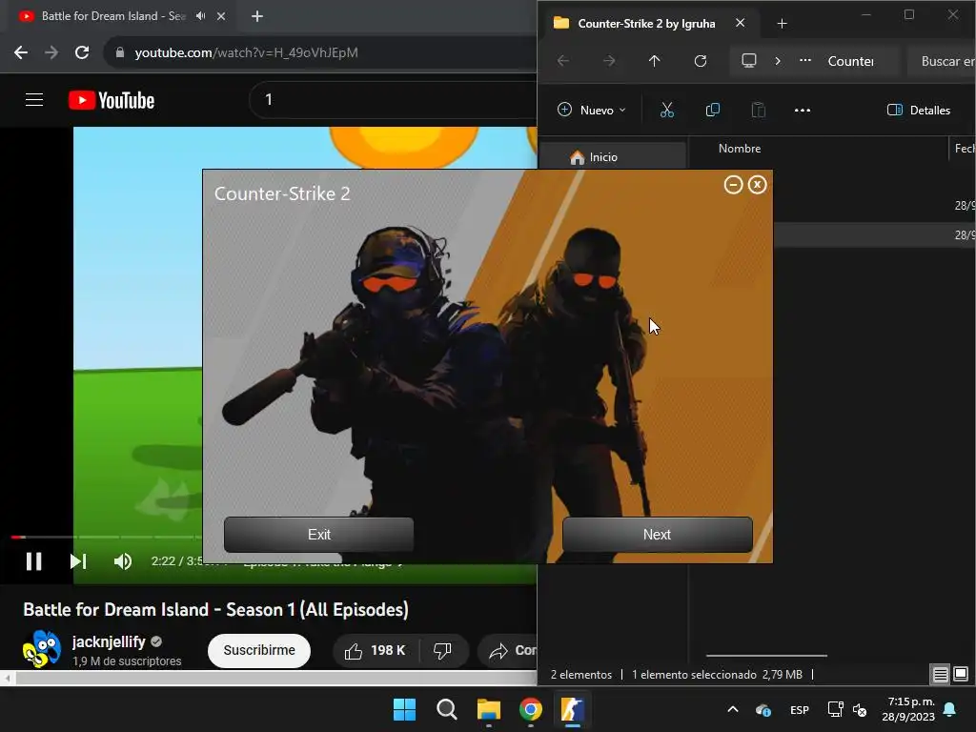Click the Buscar search box in Explorer
This screenshot has height=732, width=976.
pos(942,61)
